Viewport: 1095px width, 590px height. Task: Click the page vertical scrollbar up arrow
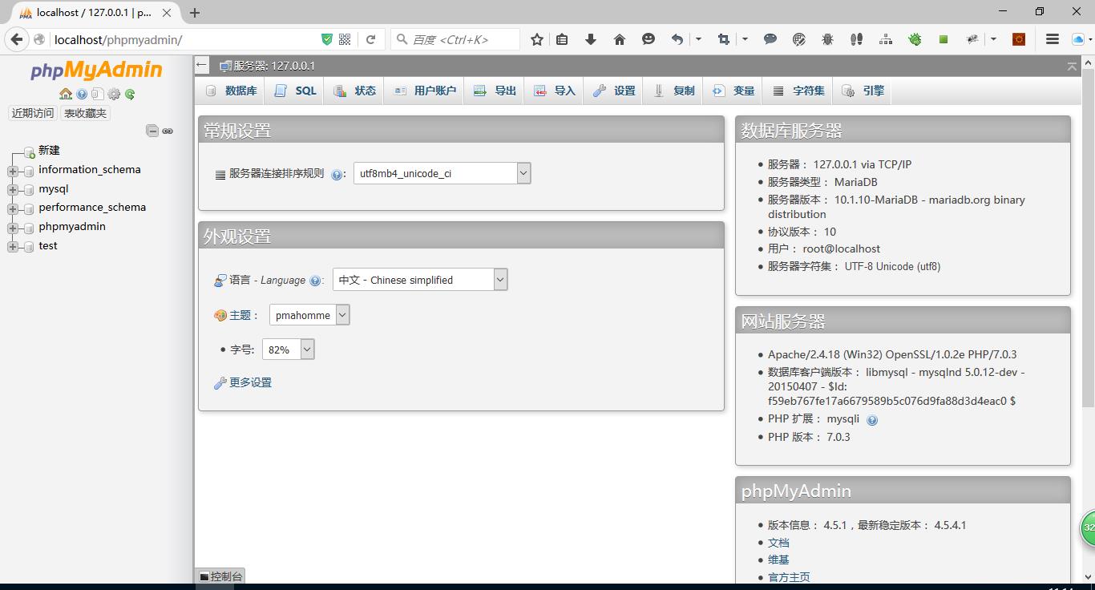click(1089, 62)
